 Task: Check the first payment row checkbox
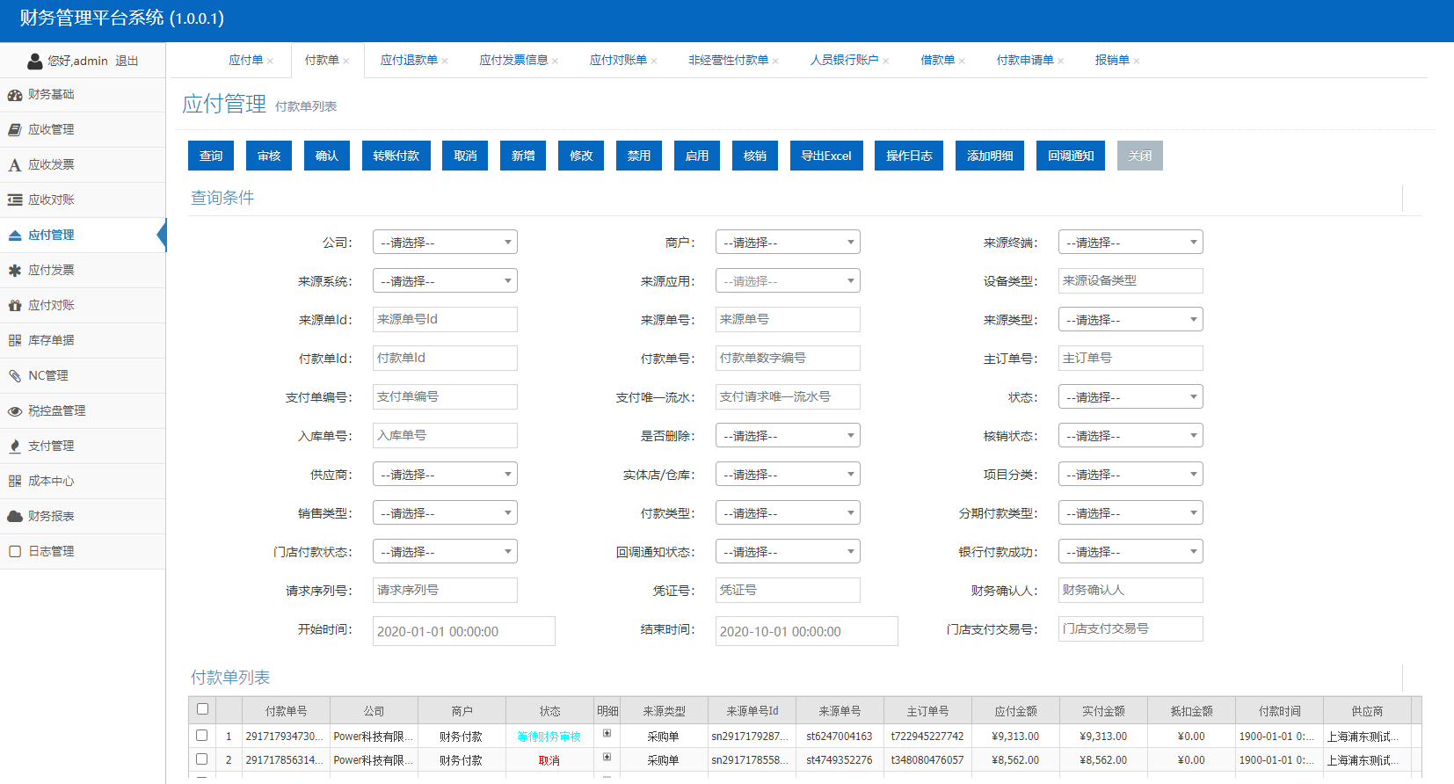[202, 736]
